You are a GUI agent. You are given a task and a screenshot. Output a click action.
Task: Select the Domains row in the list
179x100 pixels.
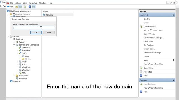(58, 15)
